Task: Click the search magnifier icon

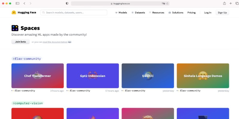Action: 43,12
